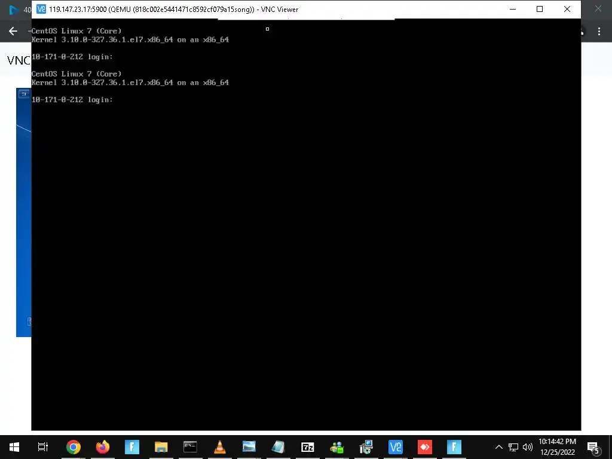Viewport: 612px width, 459px height.
Task: Open the Windows Start menu
Action: pyautogui.click(x=14, y=447)
